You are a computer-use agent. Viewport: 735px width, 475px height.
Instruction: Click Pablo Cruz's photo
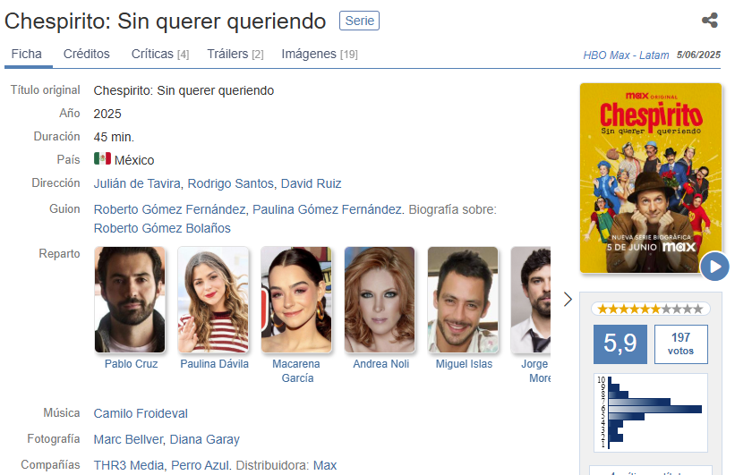(x=130, y=300)
